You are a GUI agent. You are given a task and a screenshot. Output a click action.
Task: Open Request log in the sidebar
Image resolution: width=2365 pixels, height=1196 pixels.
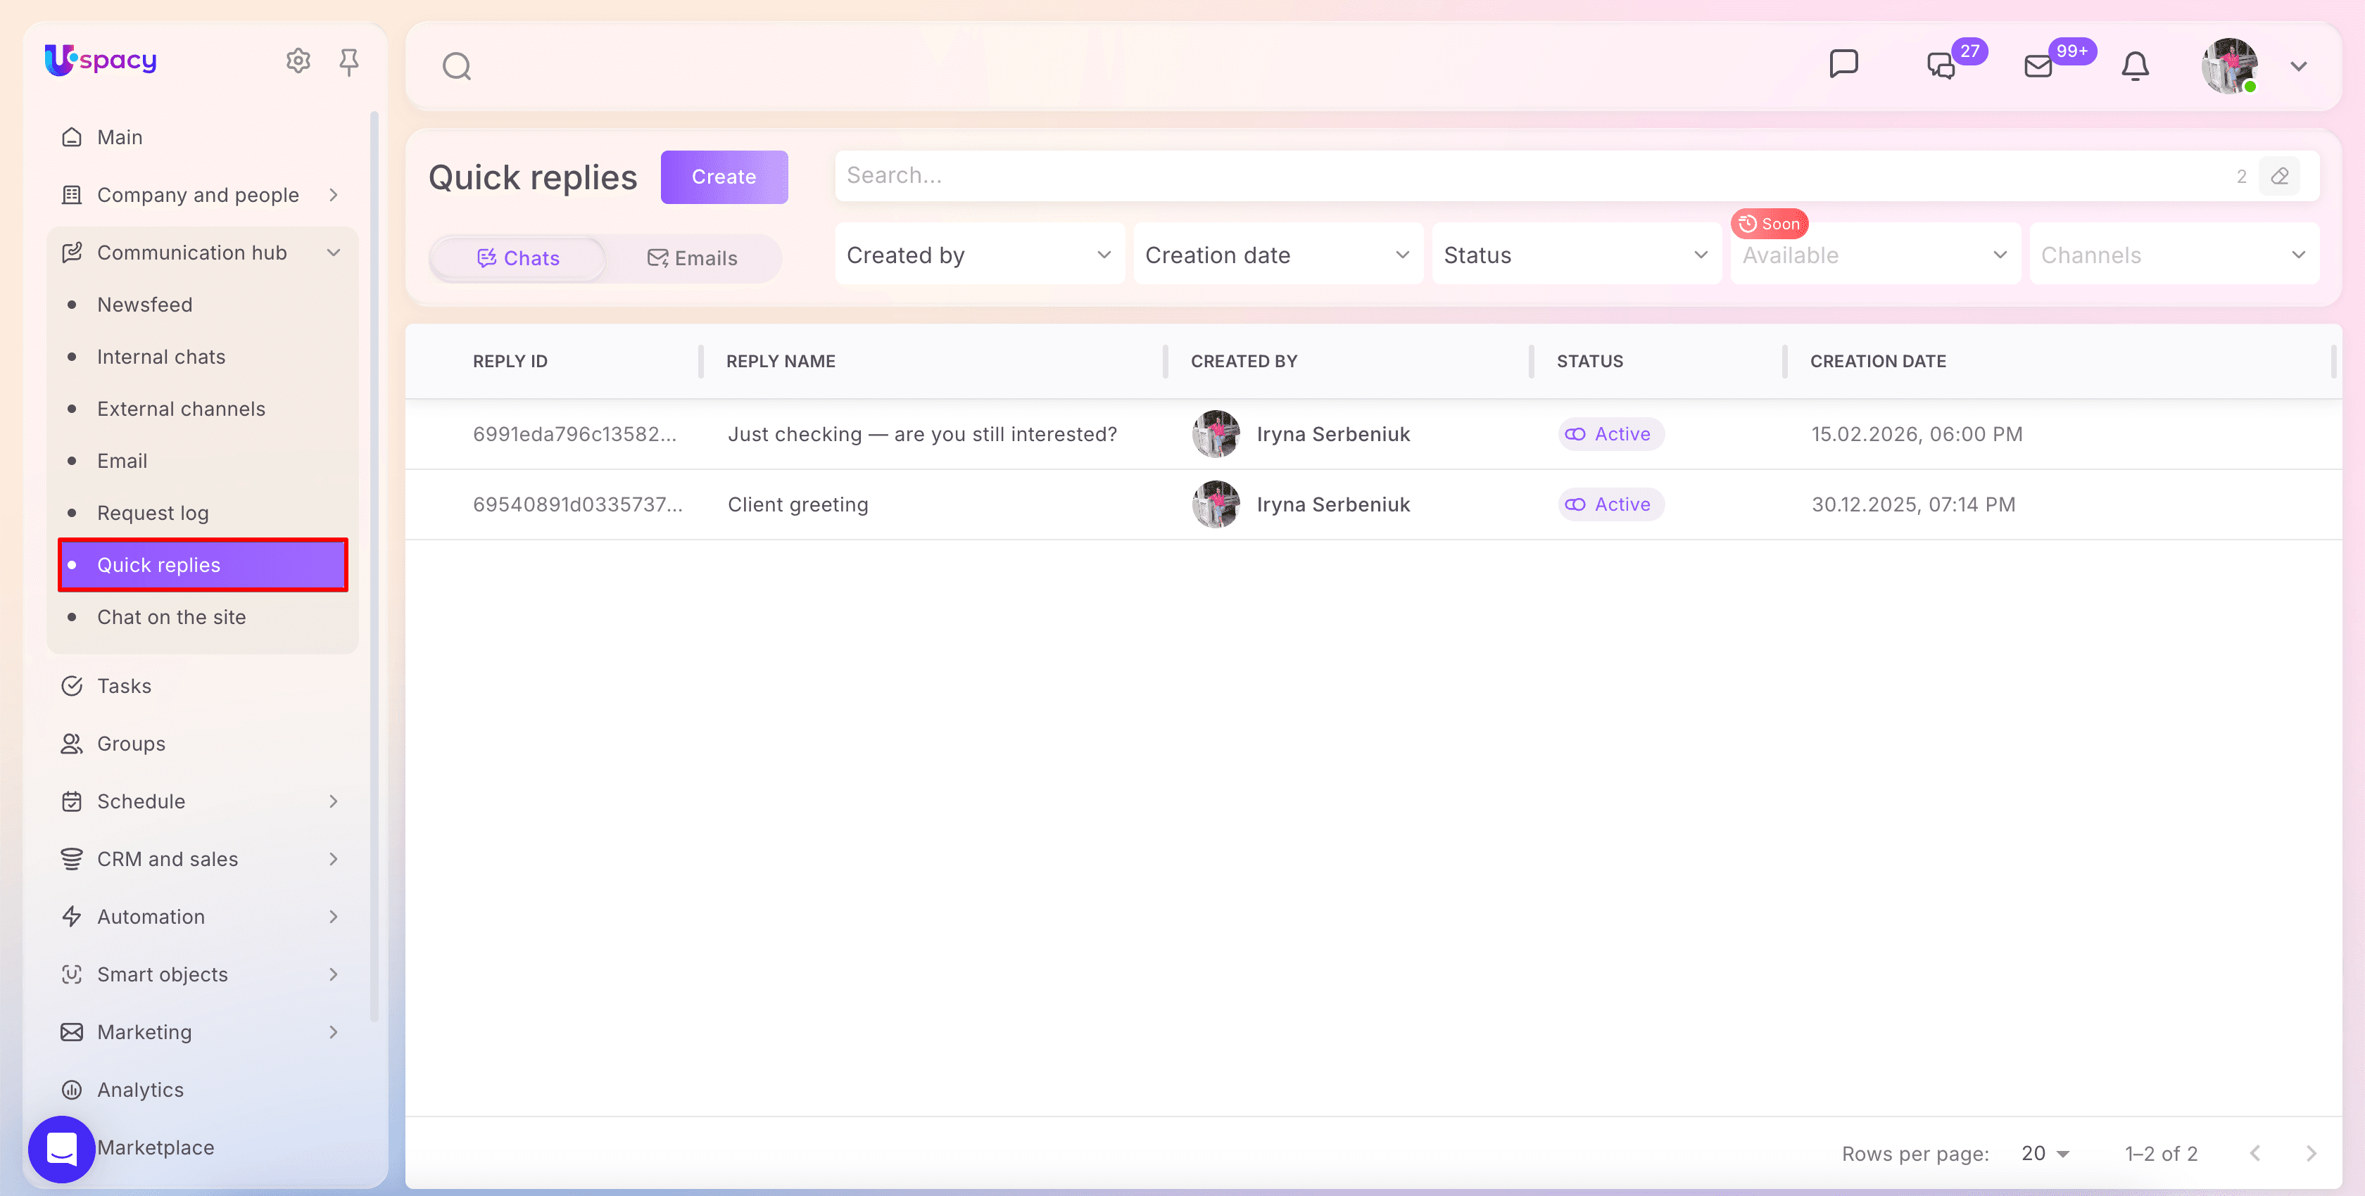(x=202, y=513)
